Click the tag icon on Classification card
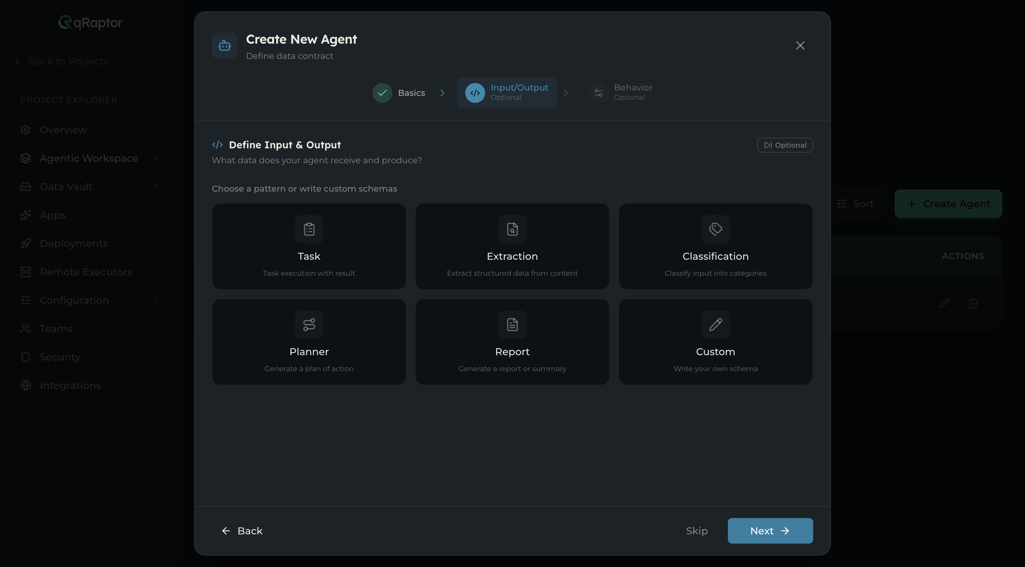 pos(715,229)
